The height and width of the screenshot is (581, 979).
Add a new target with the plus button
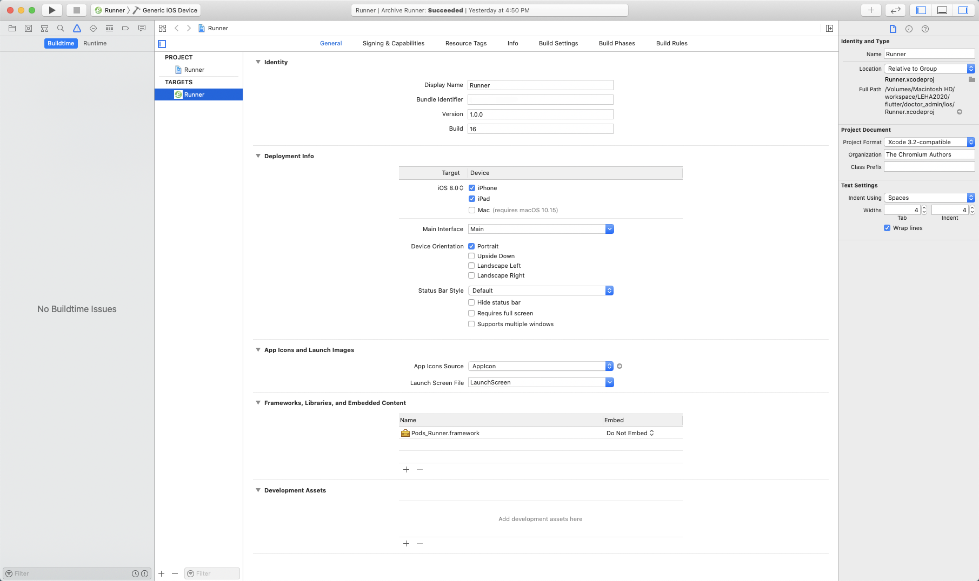click(161, 573)
